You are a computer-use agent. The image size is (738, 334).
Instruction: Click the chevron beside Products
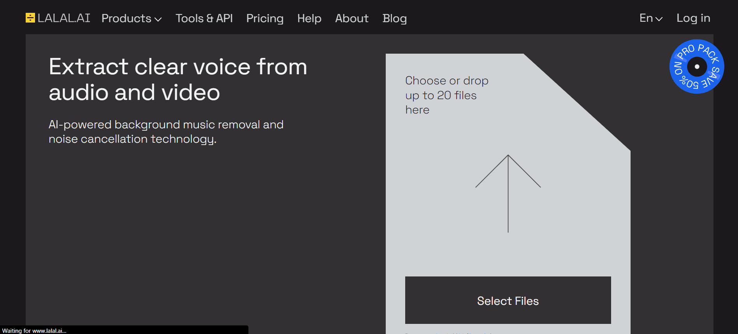click(x=158, y=19)
